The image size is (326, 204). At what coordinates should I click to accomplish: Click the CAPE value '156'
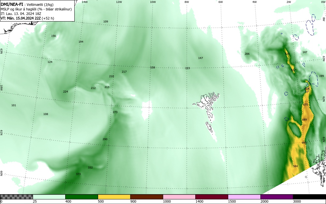(x=53, y=36)
